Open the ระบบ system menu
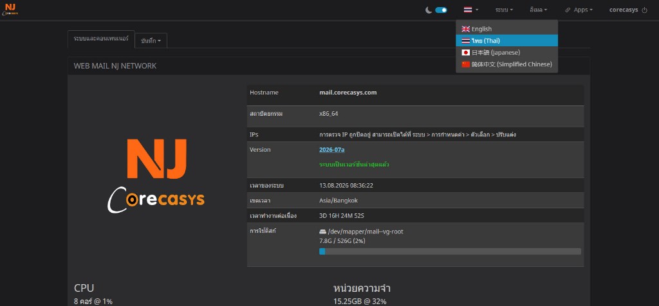659x306 pixels. (503, 10)
